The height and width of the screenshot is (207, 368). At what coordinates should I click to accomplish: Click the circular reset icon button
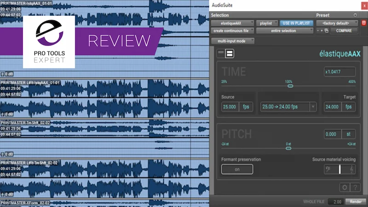[345, 187]
